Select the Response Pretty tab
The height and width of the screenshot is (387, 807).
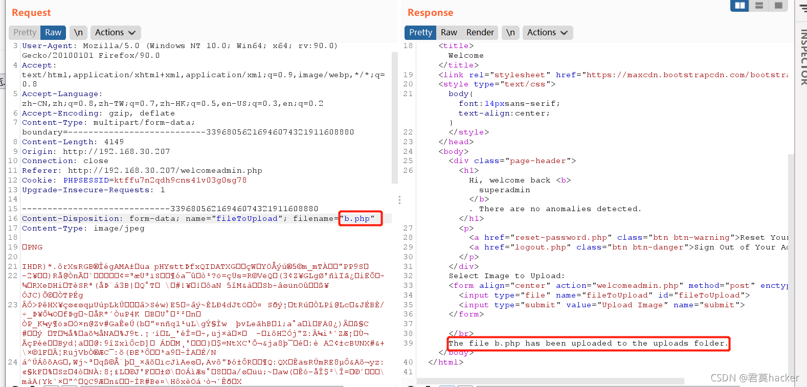click(x=420, y=33)
